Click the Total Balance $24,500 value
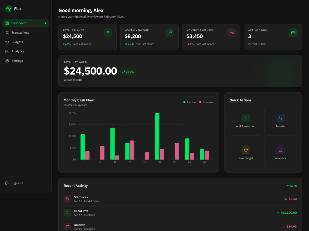 [x=73, y=36]
